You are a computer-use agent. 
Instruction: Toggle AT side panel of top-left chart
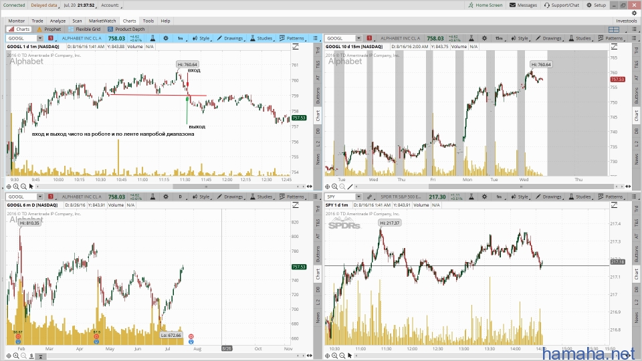coord(318,78)
